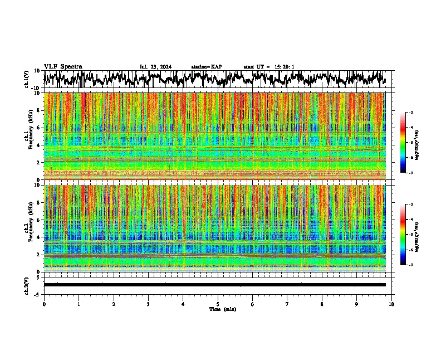Click the '9' tick on the time axis
441x341 pixels.
(356, 304)
